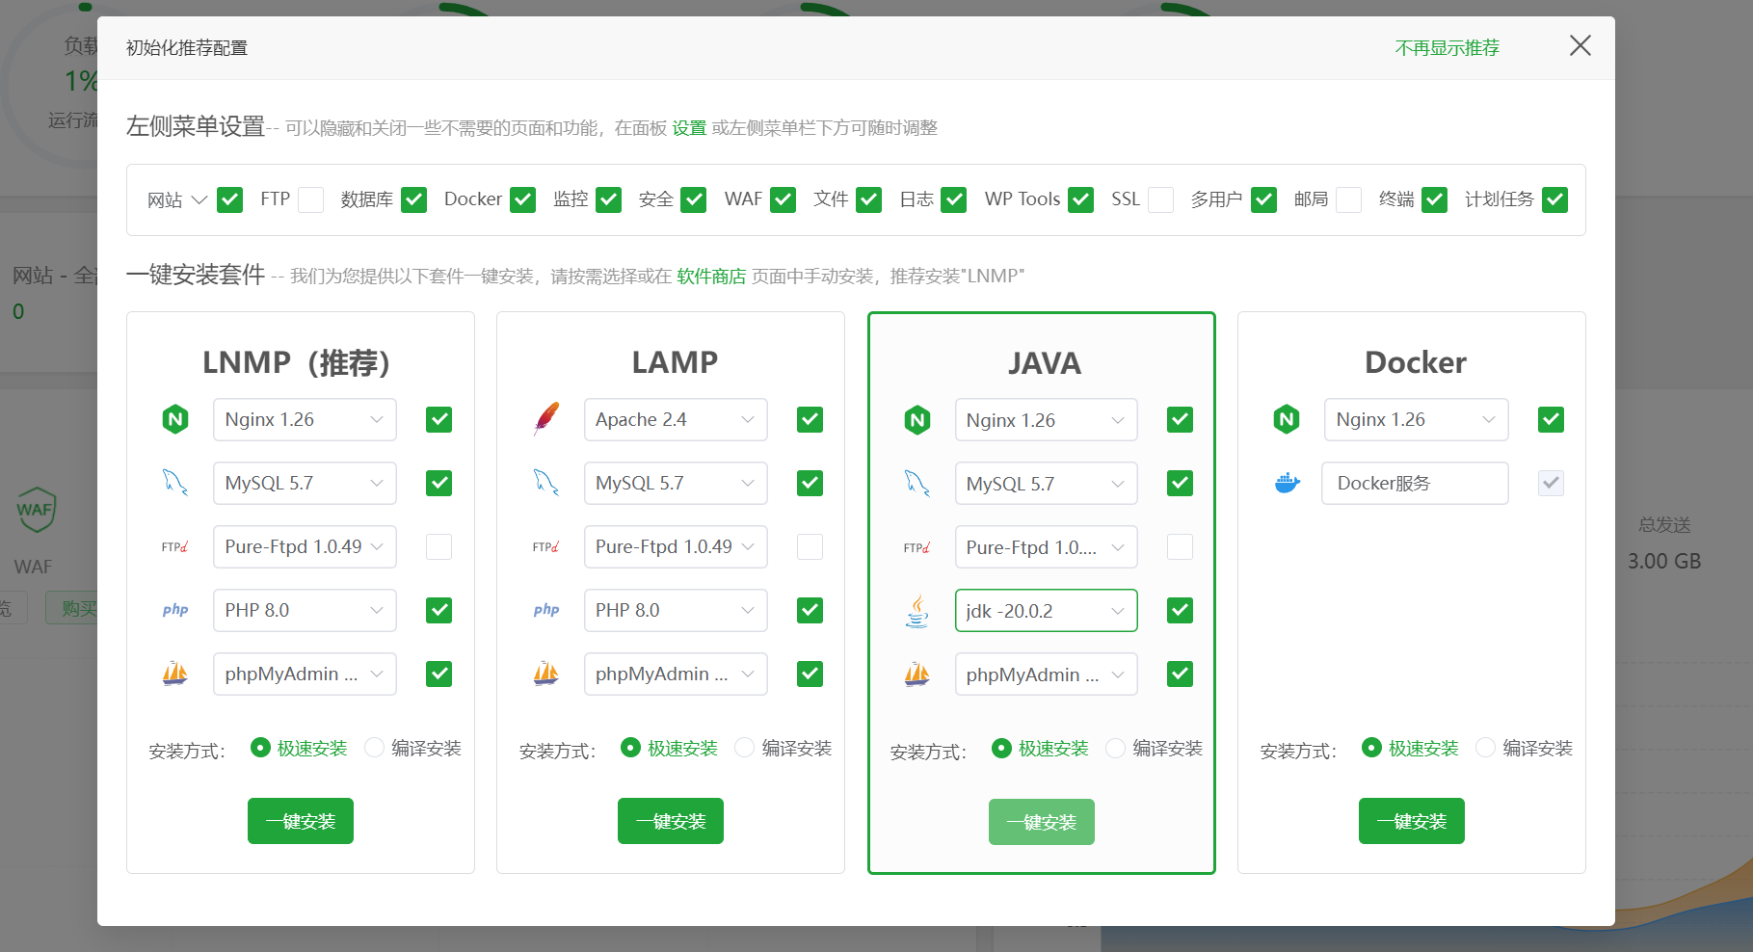Click 一键安装 button in Docker card
Image resolution: width=1753 pixels, height=952 pixels.
click(1412, 821)
